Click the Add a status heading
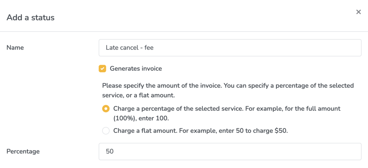This screenshot has height=168, width=368. [x=30, y=17]
